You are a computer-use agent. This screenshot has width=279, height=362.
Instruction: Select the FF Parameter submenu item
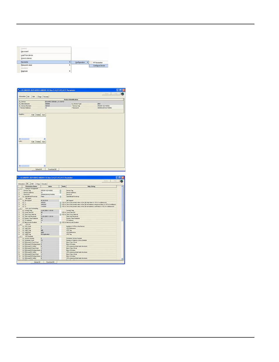point(99,62)
